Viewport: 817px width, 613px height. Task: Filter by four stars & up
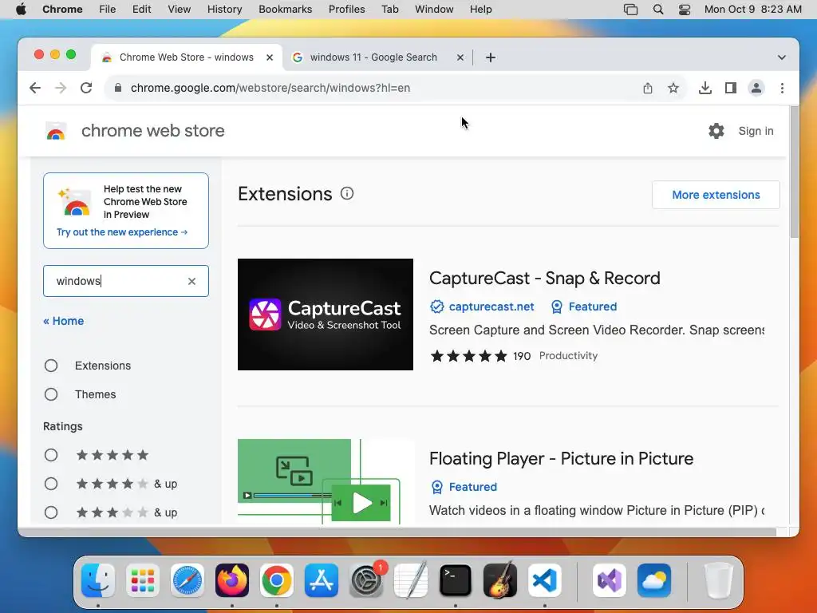pos(51,484)
